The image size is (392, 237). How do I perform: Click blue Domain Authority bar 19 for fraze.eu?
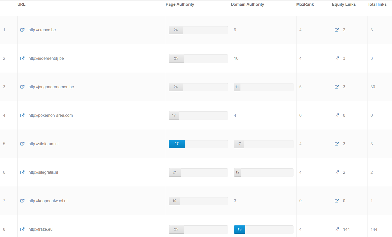tap(239, 229)
